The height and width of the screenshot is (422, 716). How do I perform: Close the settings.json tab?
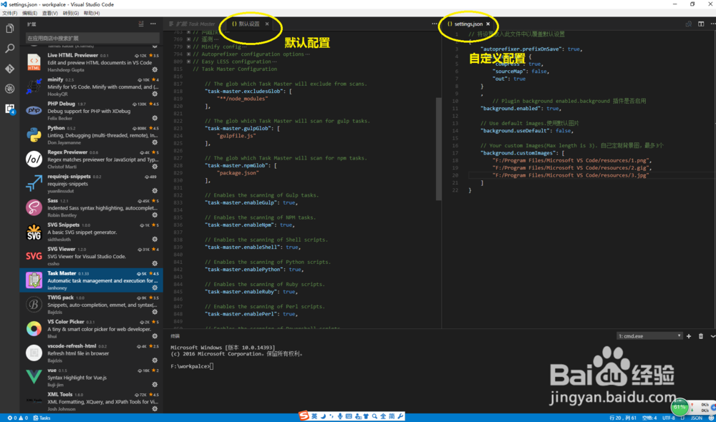tap(488, 24)
